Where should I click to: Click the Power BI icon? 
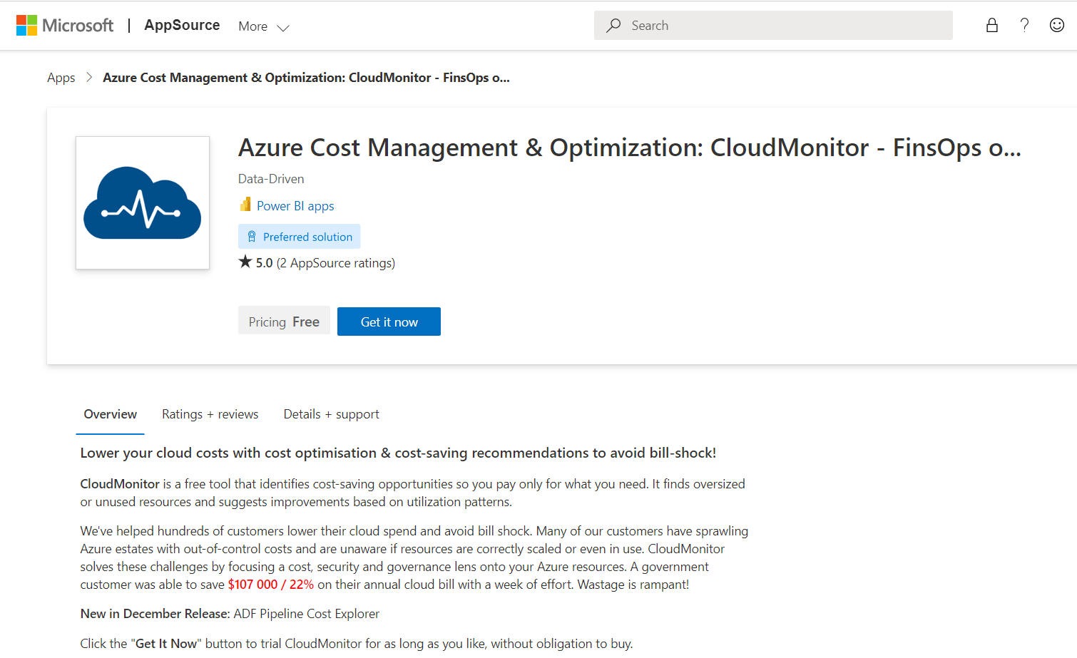[245, 205]
